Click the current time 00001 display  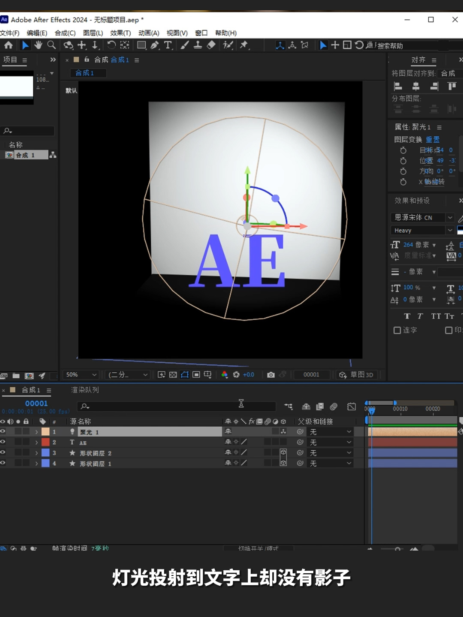click(36, 403)
